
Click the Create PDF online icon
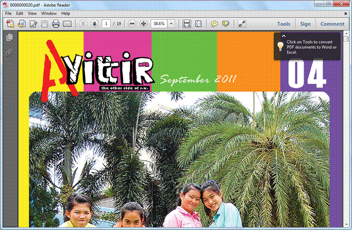[x=10, y=24]
